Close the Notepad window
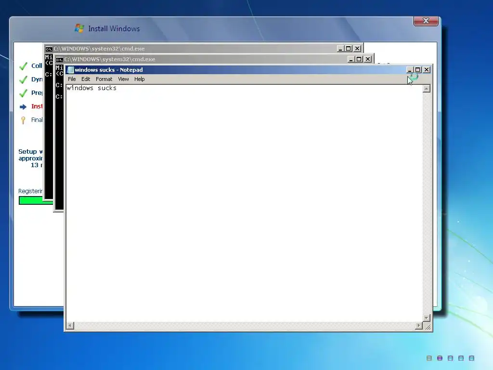 427,69
